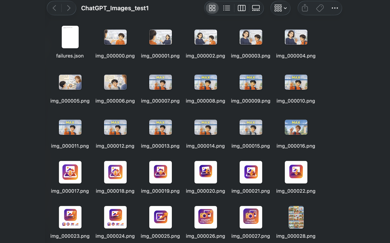
Task: Click the img_000016.png file name
Action: pos(296,146)
